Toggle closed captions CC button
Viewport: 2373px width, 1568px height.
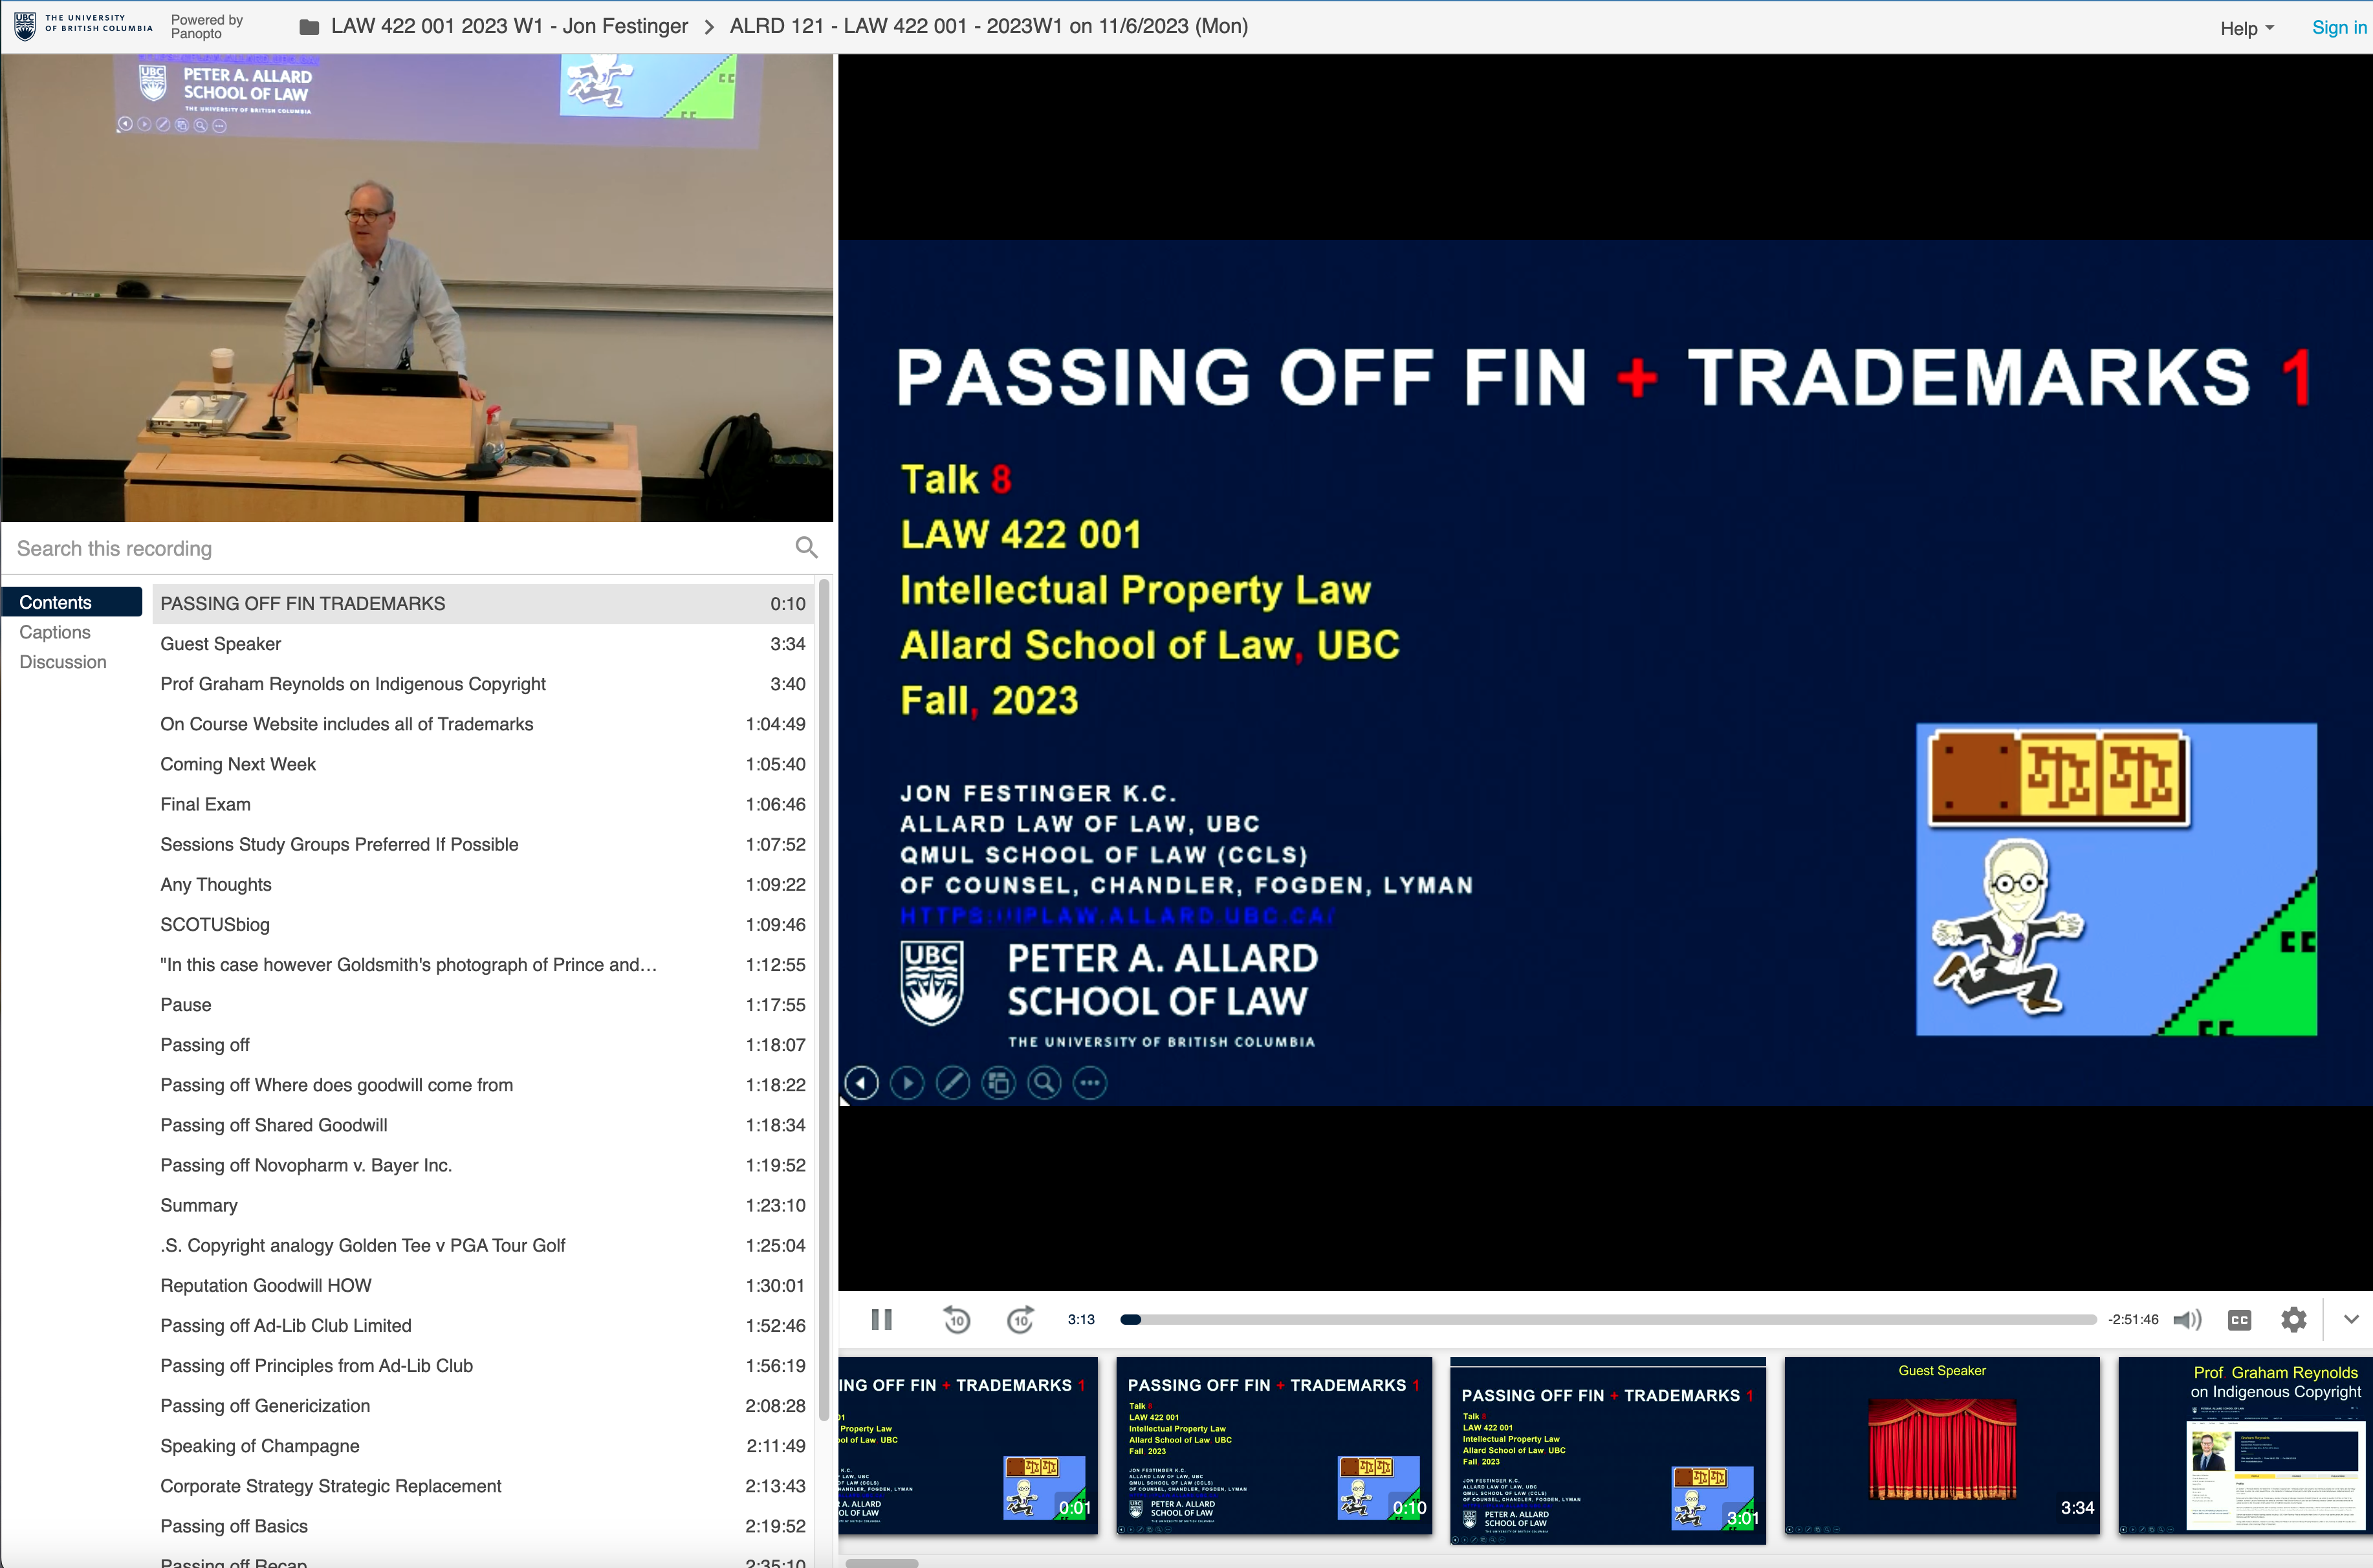tap(2240, 1320)
